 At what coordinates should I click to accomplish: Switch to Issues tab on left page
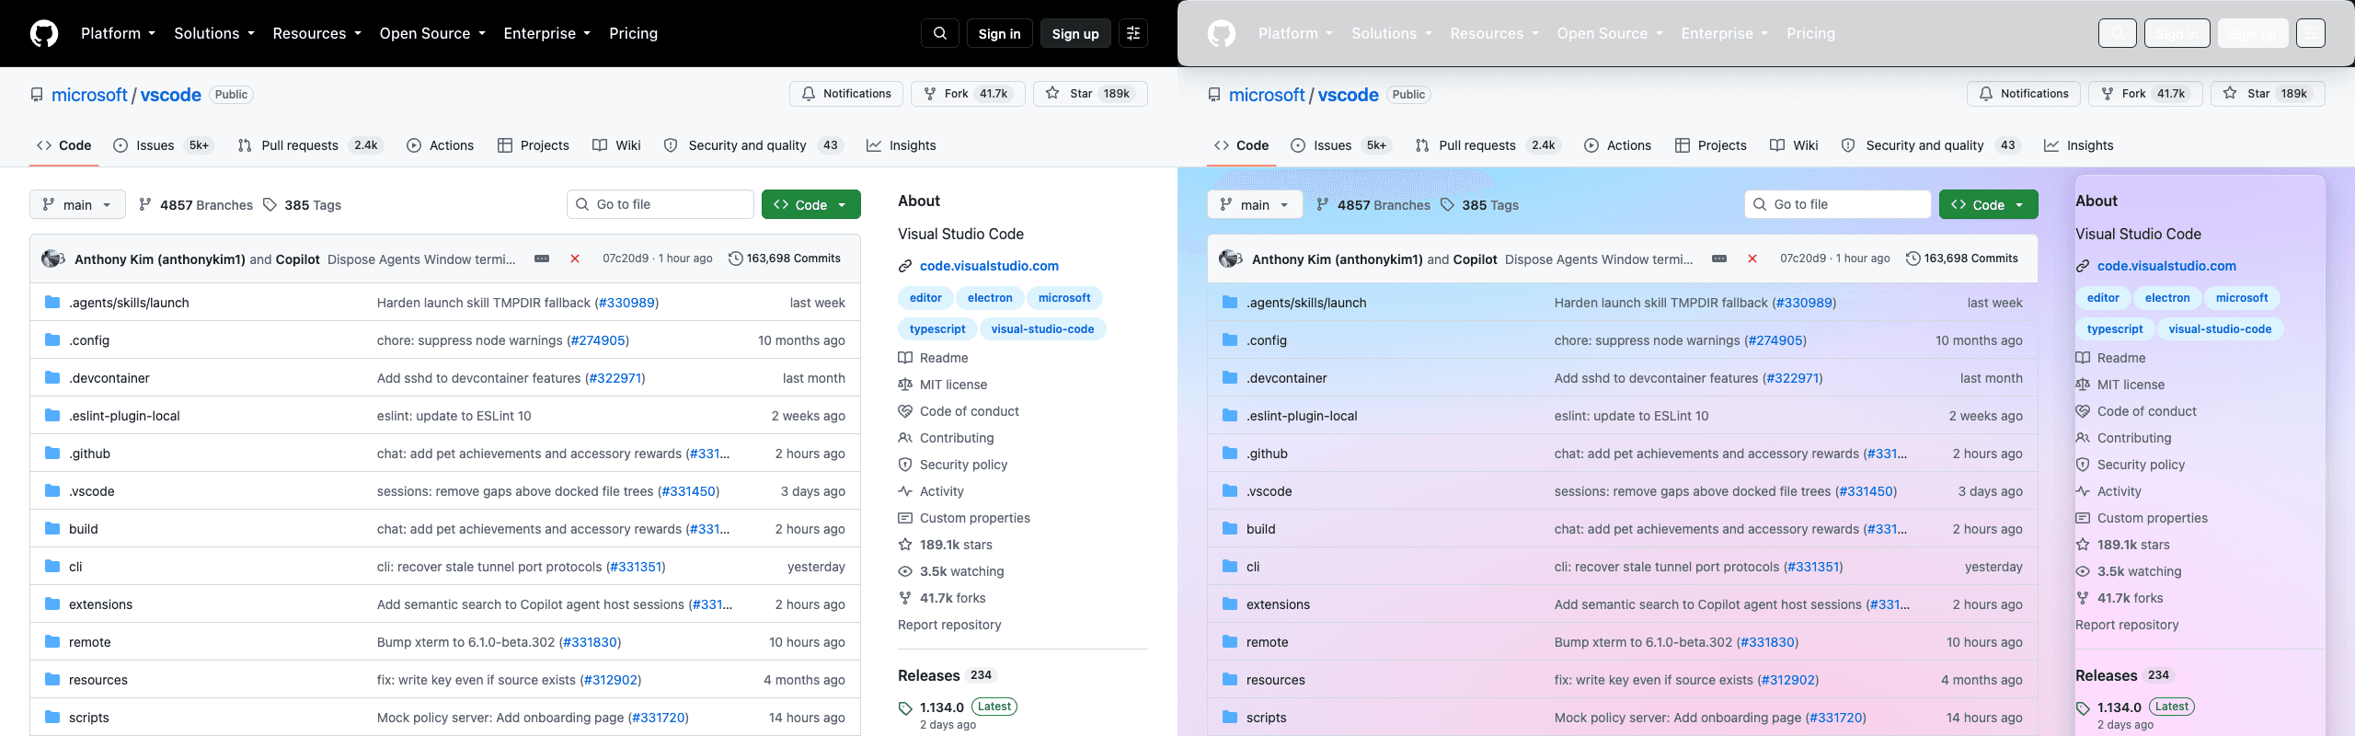click(163, 145)
